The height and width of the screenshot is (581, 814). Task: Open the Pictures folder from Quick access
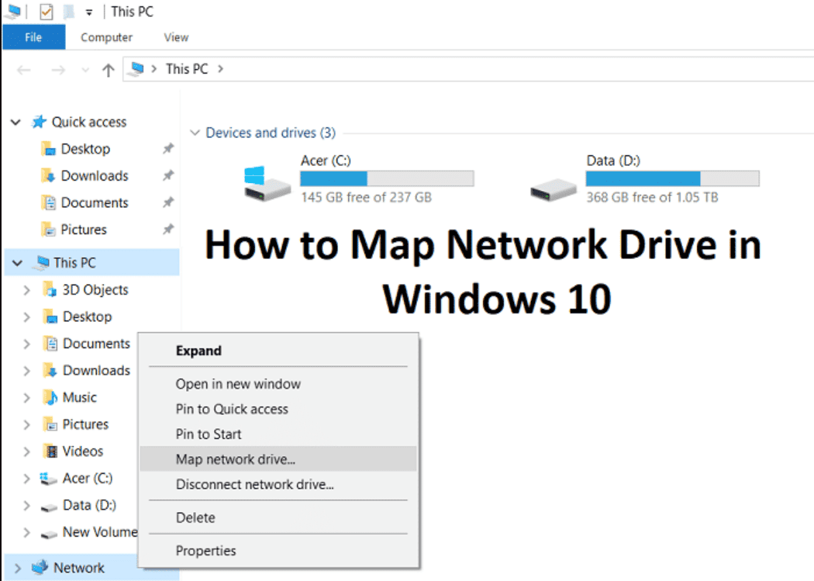tap(80, 230)
